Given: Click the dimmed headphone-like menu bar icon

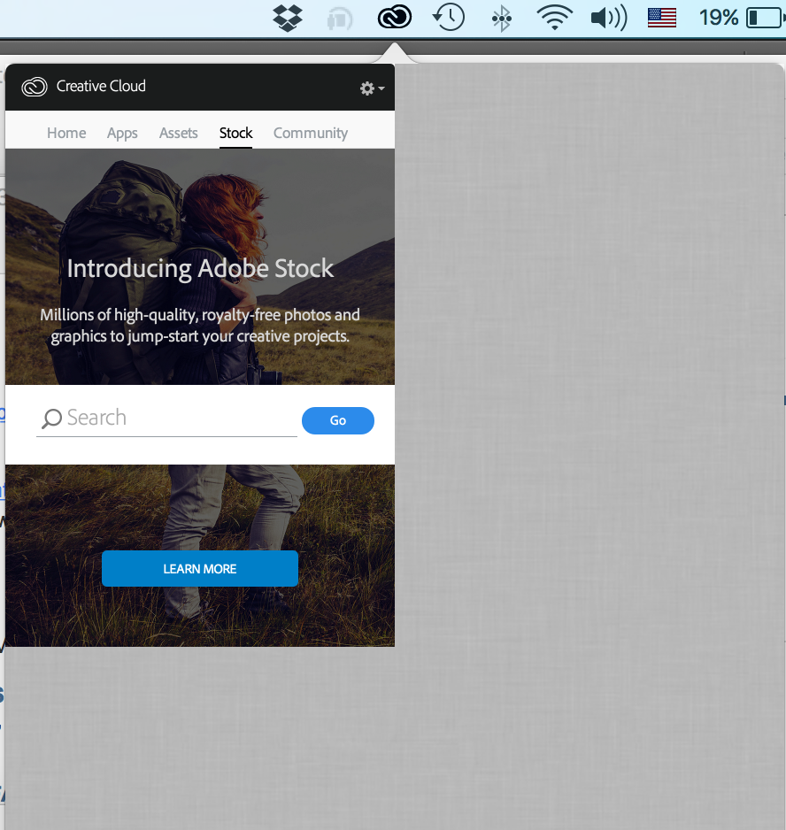Looking at the screenshot, I should tap(340, 19).
